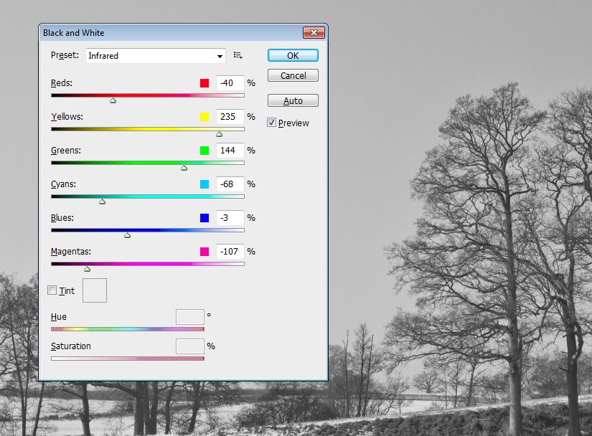Click the Yellows slider handle
This screenshot has width=592, height=436.
click(x=219, y=134)
